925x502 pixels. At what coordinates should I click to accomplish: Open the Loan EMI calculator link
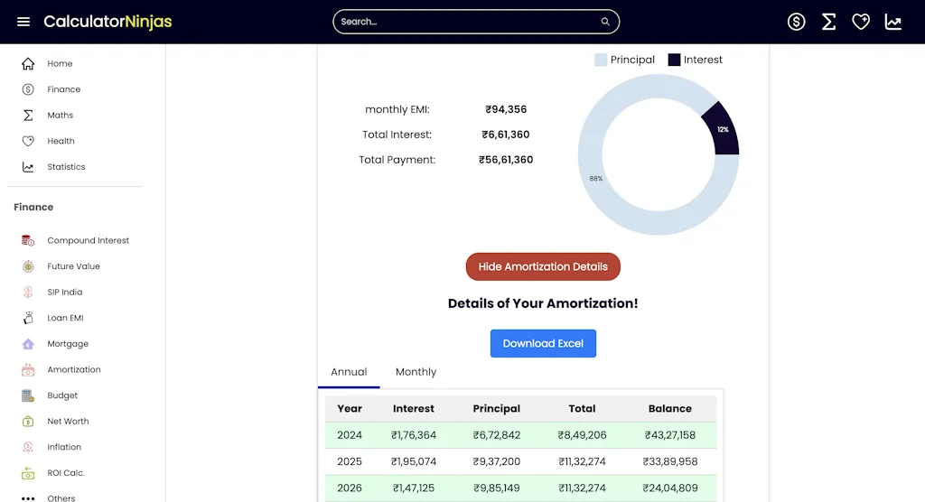click(65, 319)
